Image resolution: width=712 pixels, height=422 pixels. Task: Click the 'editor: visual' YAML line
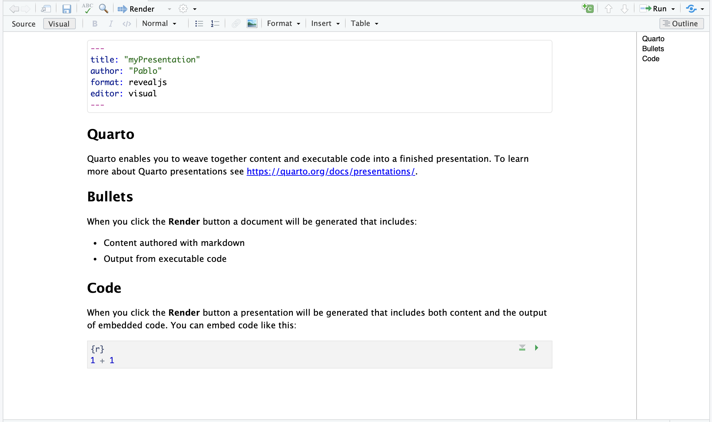pyautogui.click(x=124, y=94)
